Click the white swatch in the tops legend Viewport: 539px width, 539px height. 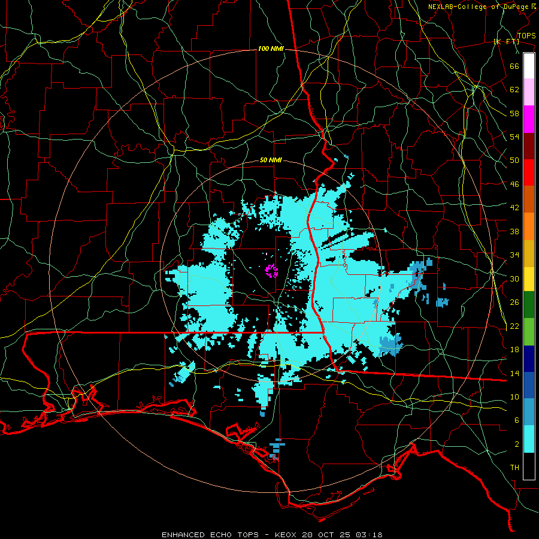click(529, 66)
